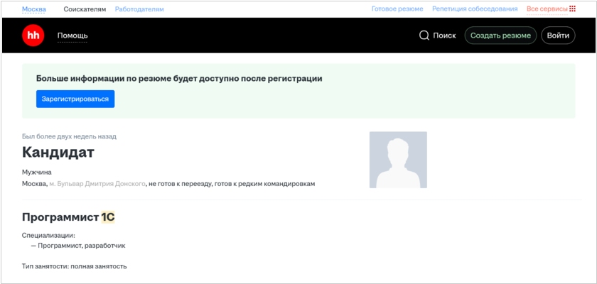Switch to the Соискателям tab
Image resolution: width=597 pixels, height=284 pixels.
pos(85,9)
